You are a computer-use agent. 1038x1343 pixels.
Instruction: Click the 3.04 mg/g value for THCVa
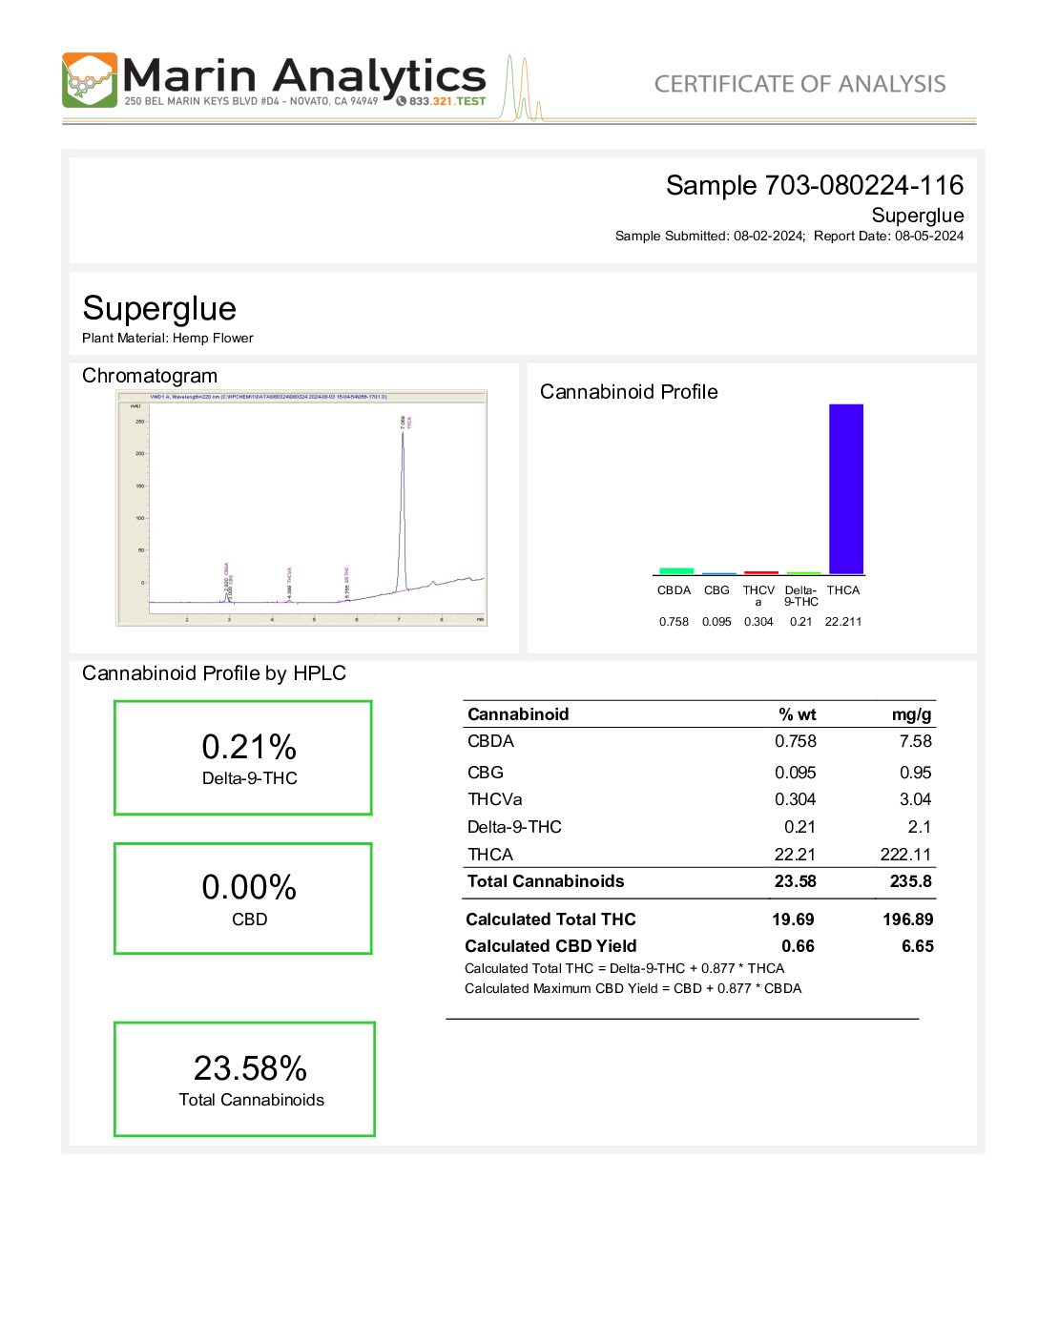click(916, 799)
